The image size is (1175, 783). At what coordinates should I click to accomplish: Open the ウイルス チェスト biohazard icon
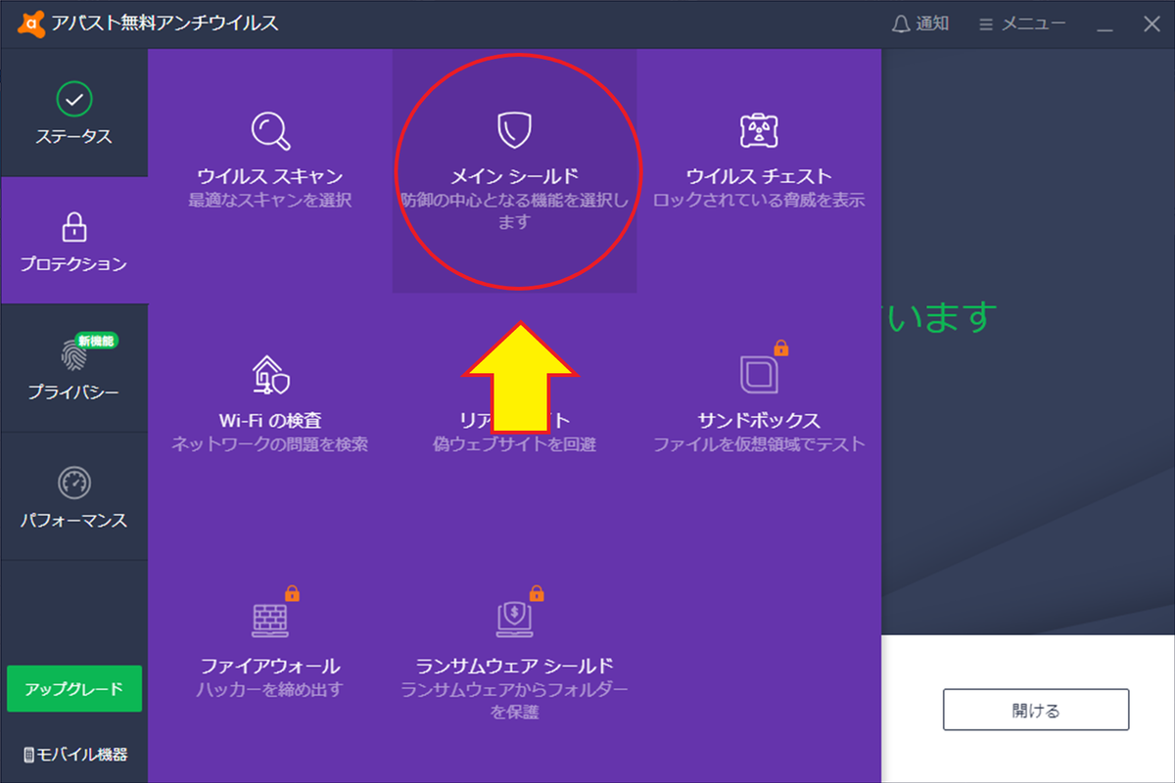coord(759,130)
